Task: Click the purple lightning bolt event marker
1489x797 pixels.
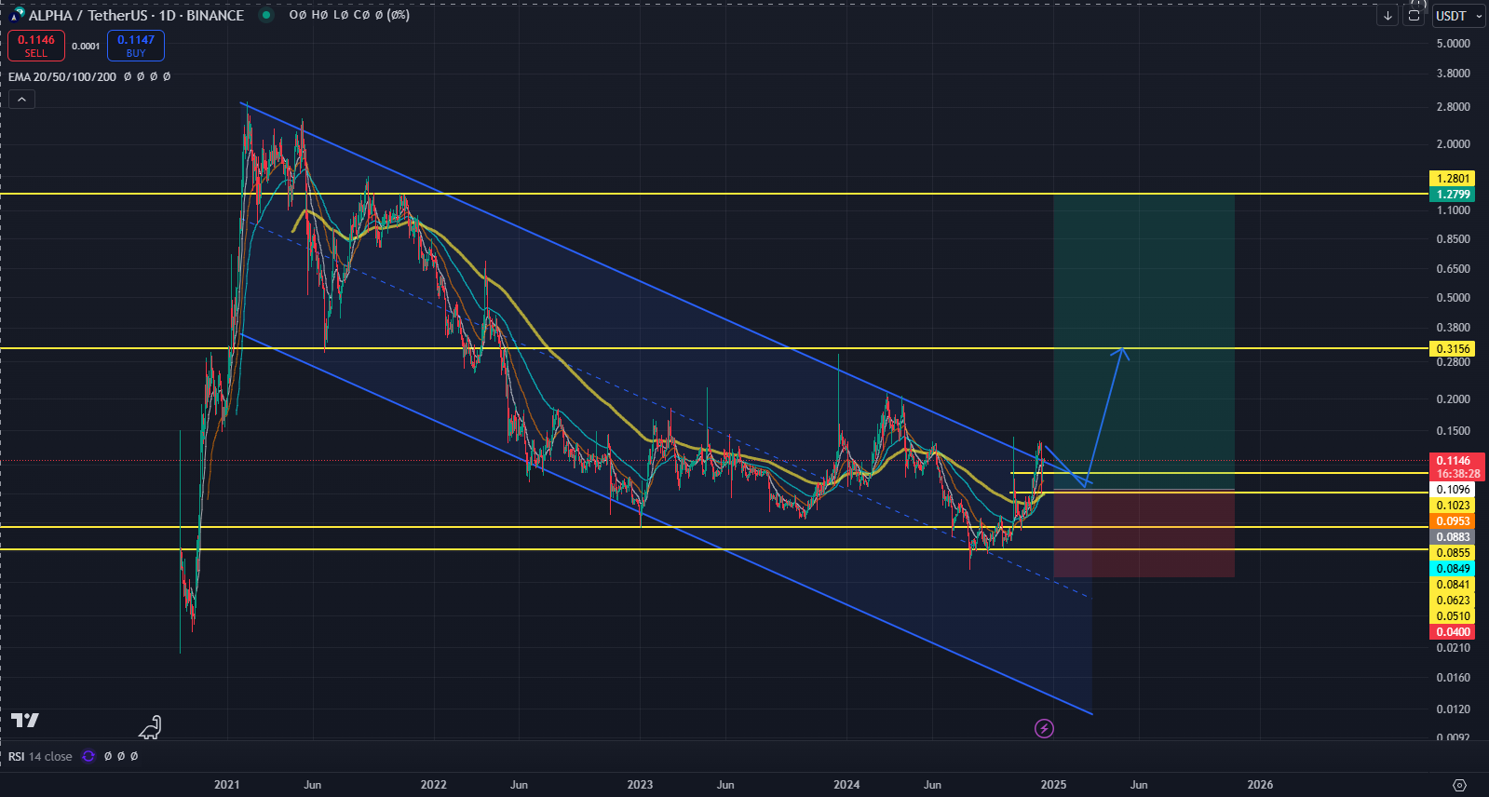Action: (x=1044, y=728)
